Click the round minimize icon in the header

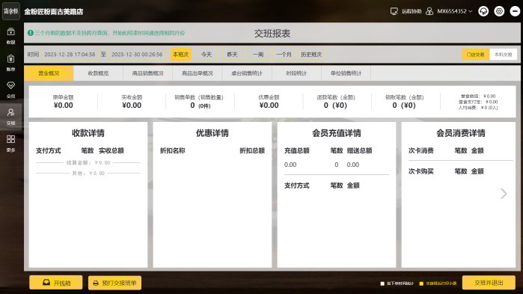[x=515, y=11]
